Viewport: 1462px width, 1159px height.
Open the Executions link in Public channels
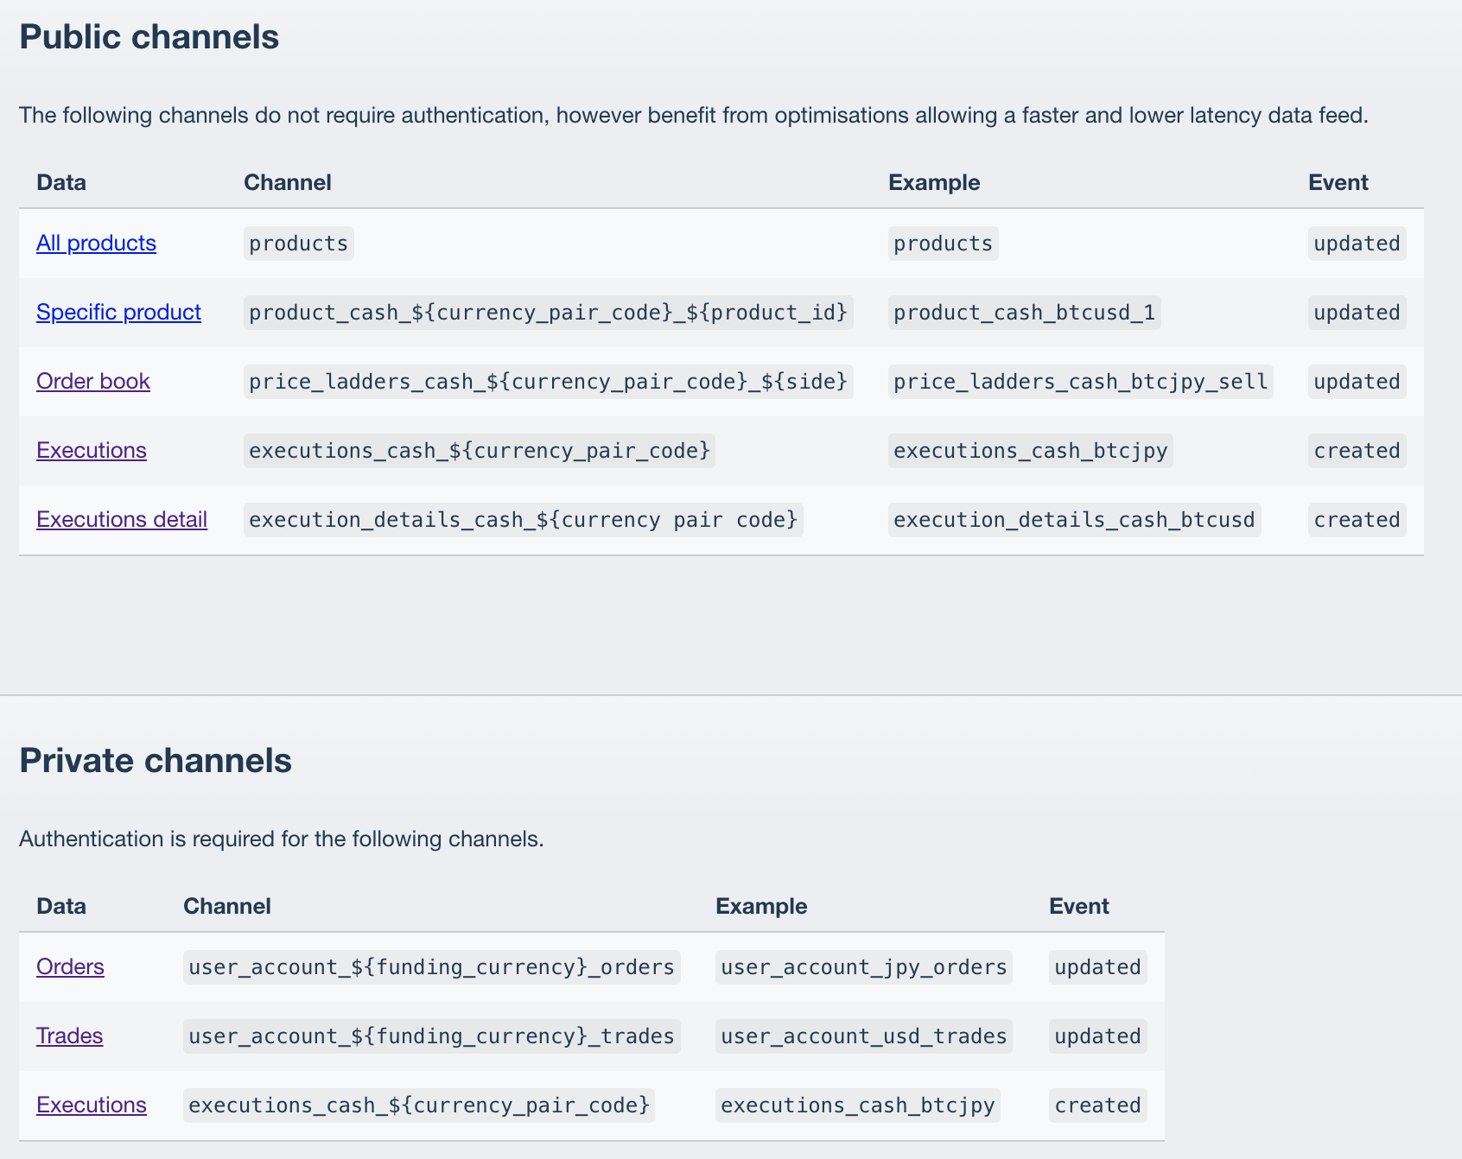tap(92, 450)
